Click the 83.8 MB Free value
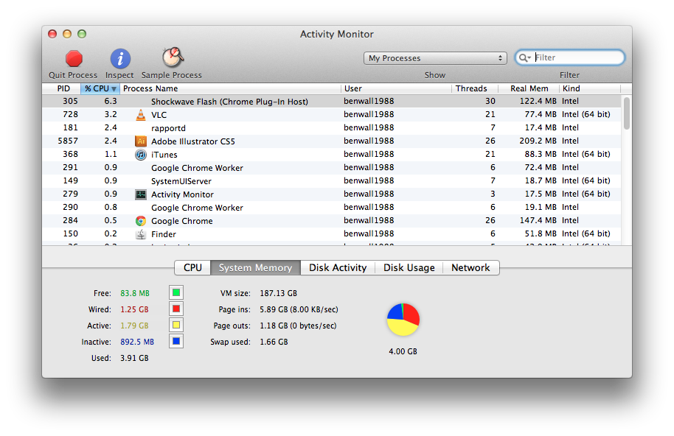Screen dimensions: 674x436 coord(135,293)
